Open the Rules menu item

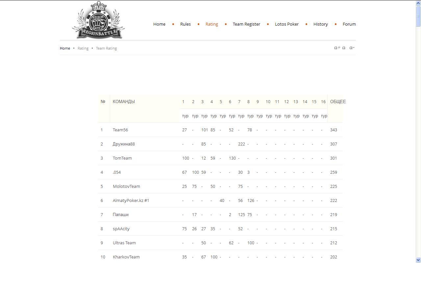pos(185,24)
